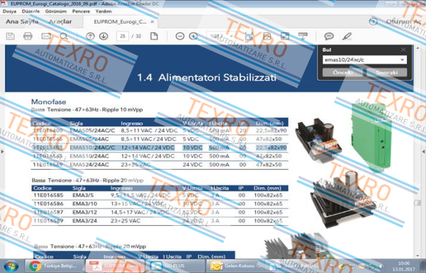Click the highlighted EMAS10/24AC/C cell
The width and height of the screenshot is (426, 273).
(x=92, y=147)
